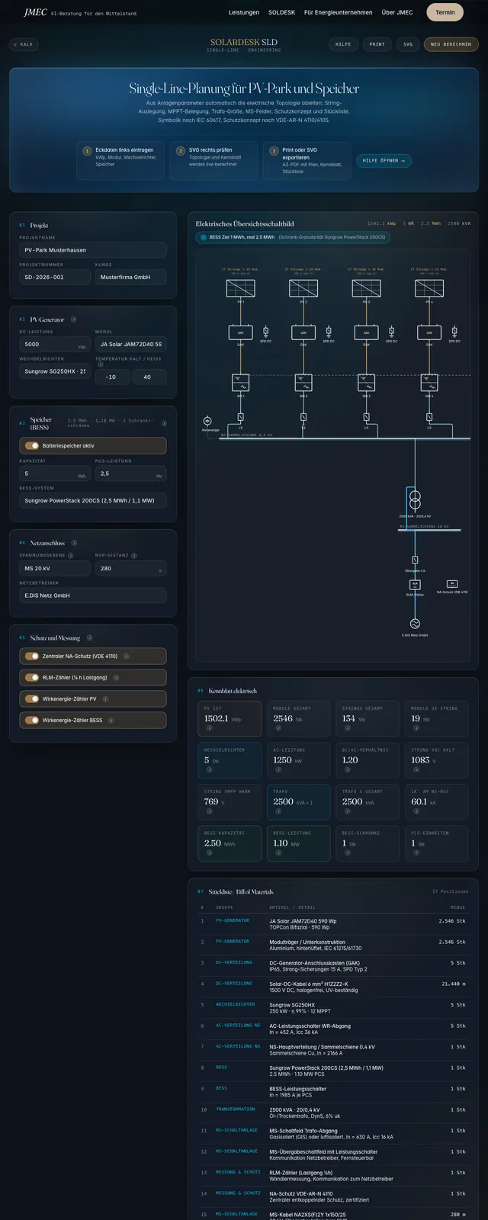Disable Zentraler NA-Schutz (VDE 4110) toggle
488x1220 pixels.
click(31, 657)
